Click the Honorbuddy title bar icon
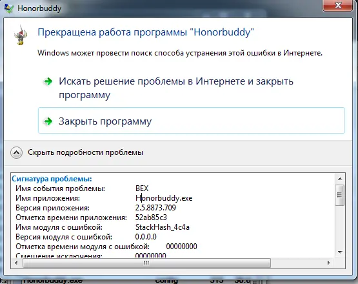The height and width of the screenshot is (284, 358). point(8,8)
